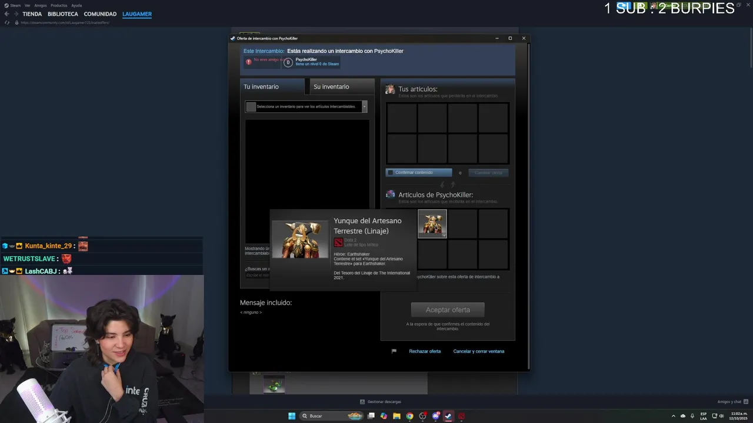Click PsychoKiller's Steam level 0 badge
The height and width of the screenshot is (423, 753).
[x=288, y=62]
